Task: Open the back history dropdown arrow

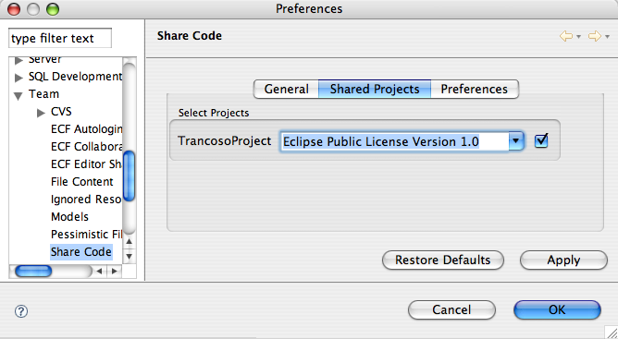Action: pyautogui.click(x=578, y=37)
